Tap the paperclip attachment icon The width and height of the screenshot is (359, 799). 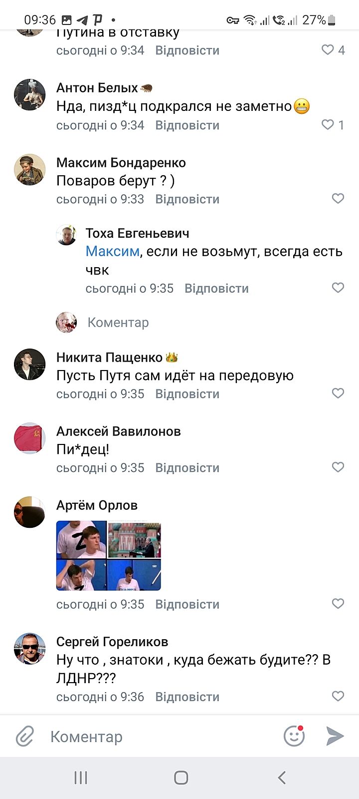tap(24, 736)
